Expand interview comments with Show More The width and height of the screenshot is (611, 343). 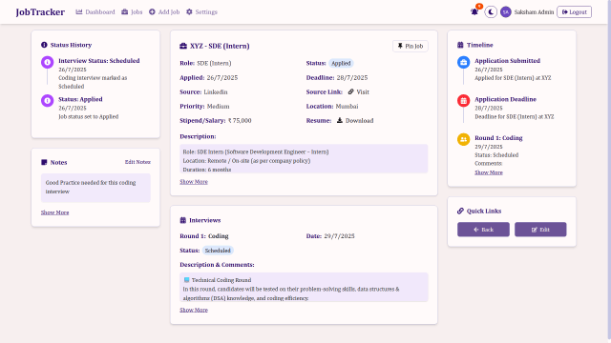pyautogui.click(x=194, y=310)
